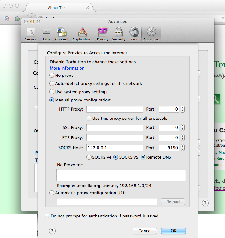Open the More information link
The height and width of the screenshot is (238, 225).
pyautogui.click(x=67, y=68)
